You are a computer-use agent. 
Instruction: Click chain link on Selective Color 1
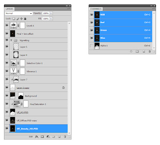[x=18, y=63]
